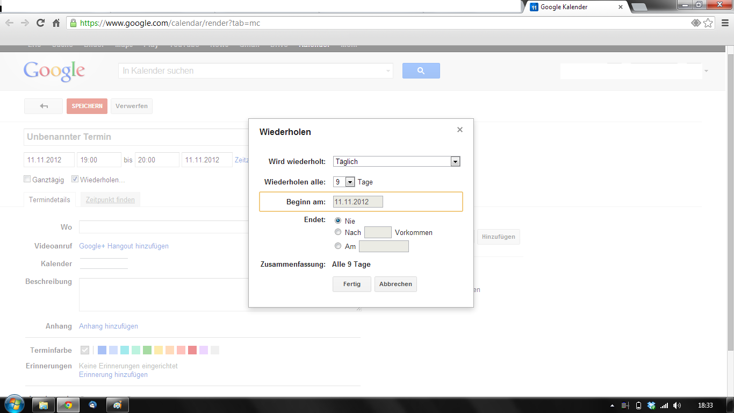Click the red SPEICHERN button
Viewport: 734px width, 413px height.
[87, 106]
